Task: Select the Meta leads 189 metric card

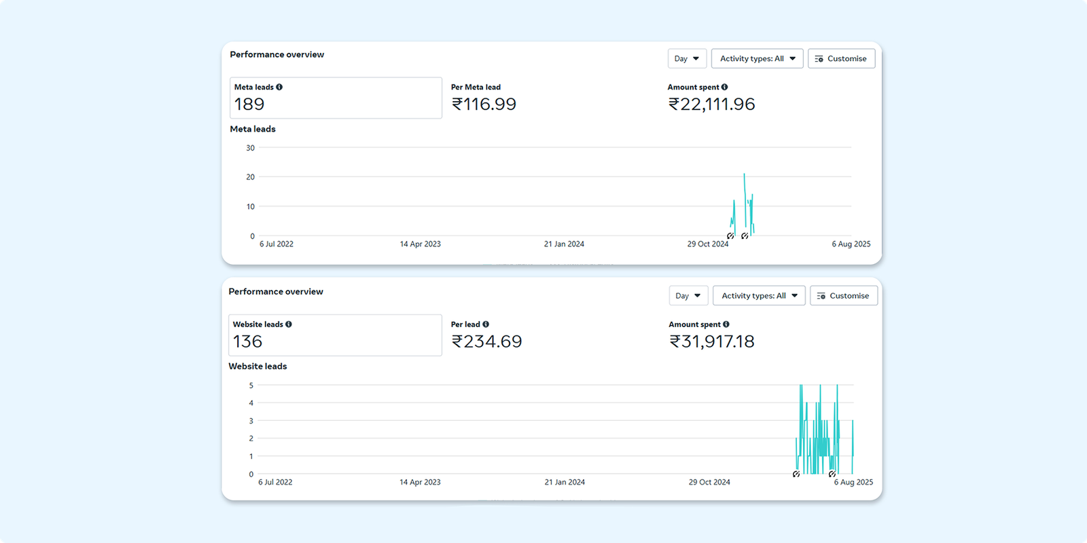Action: point(336,98)
